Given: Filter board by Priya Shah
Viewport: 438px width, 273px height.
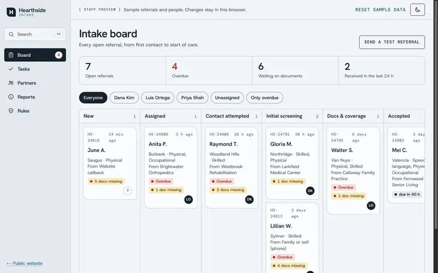Looking at the screenshot, I should tap(193, 98).
